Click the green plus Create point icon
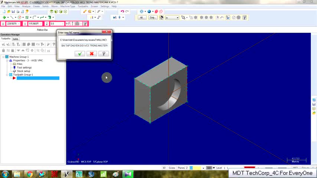This screenshot has width=317, height=178. pyautogui.click(x=4, y=17)
